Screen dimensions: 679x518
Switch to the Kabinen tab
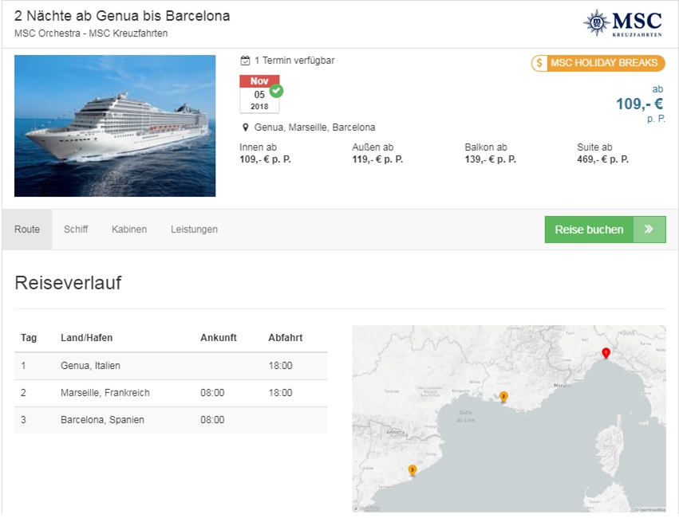point(129,230)
